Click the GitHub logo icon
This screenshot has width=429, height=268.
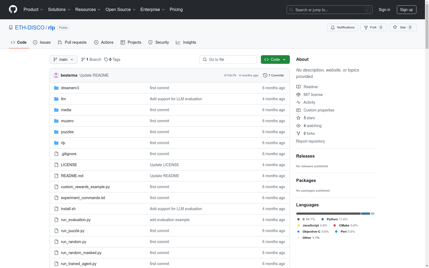tap(13, 9)
